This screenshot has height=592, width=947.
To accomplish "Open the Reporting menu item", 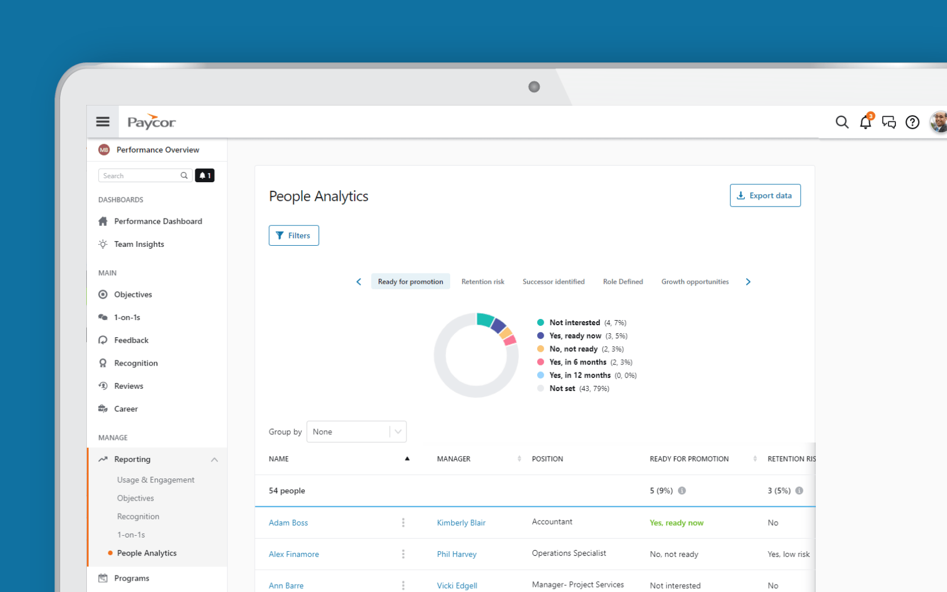I will (132, 459).
